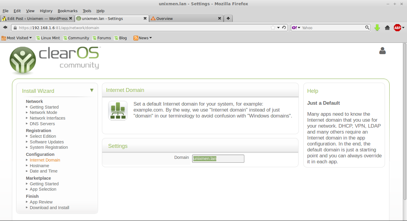Open the URL history dropdown arrow
The height and width of the screenshot is (221, 407).
pos(279,28)
